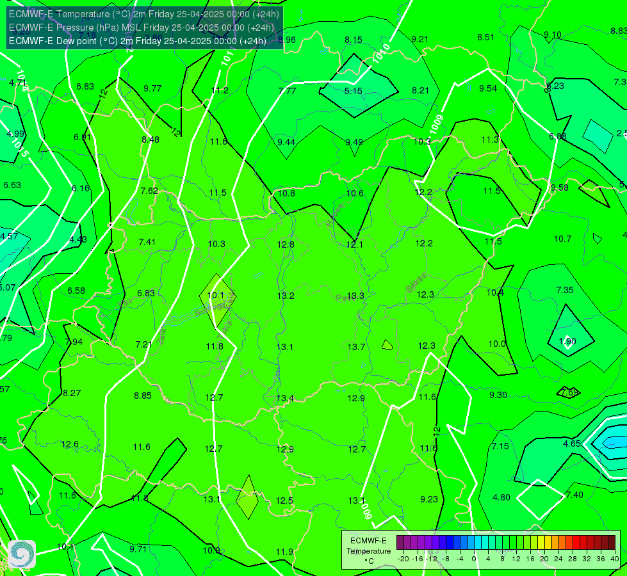Viewport: 627px width, 576px height.
Task: Click the 10.7 temperature value
Action: (x=562, y=239)
